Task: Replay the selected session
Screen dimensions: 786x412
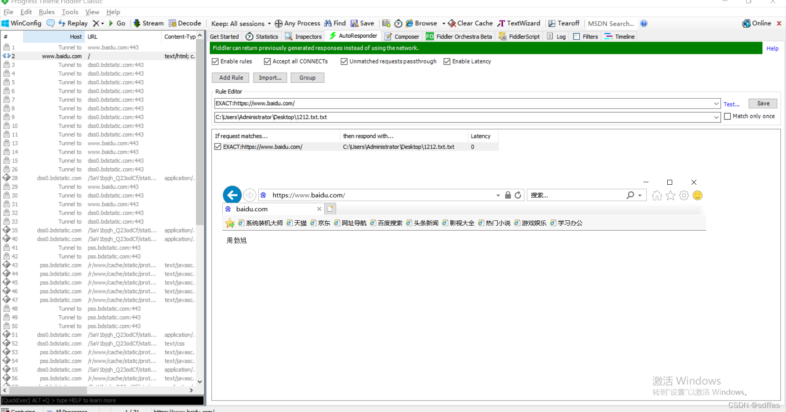Action: (x=73, y=23)
